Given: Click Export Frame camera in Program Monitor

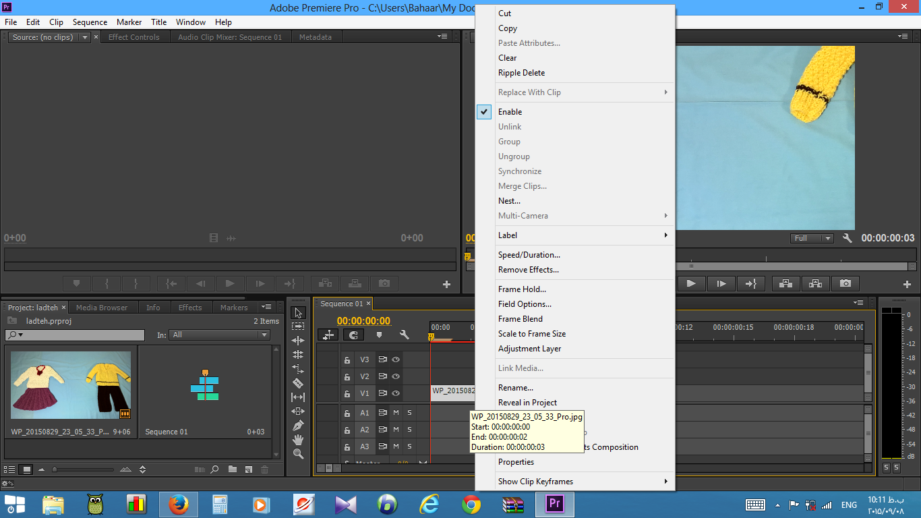Looking at the screenshot, I should click(845, 284).
